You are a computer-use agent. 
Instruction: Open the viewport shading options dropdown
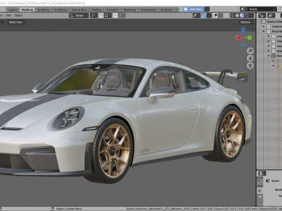coord(251,15)
